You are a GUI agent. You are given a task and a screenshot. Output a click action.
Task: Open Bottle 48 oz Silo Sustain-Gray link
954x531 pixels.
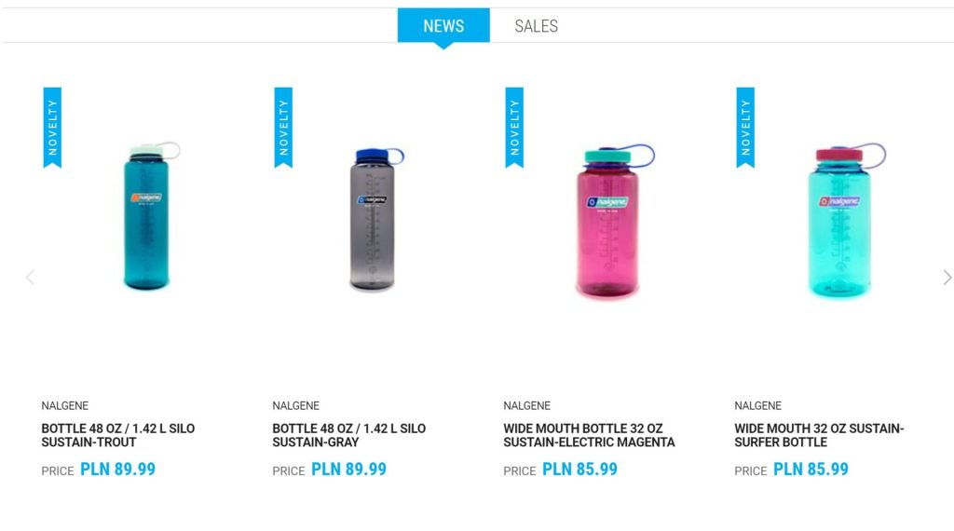tap(348, 435)
